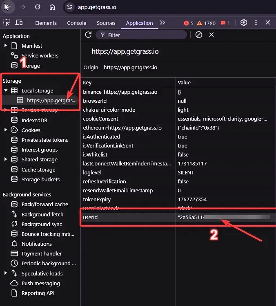
Task: Click the Notifications bell icon
Action: click(x=14, y=244)
